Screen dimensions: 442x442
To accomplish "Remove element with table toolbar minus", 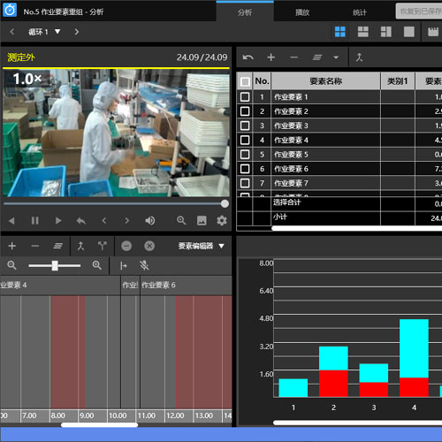I will click(x=294, y=57).
